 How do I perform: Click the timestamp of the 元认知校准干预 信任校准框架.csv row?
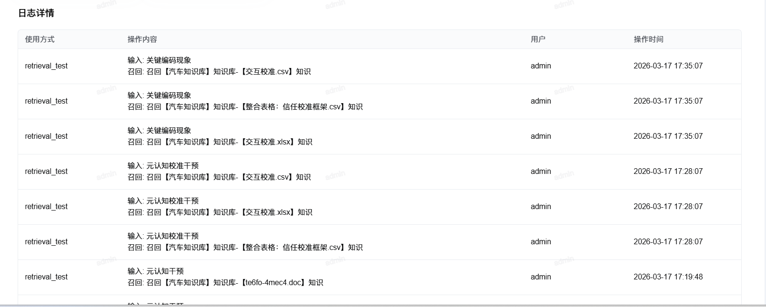pos(668,242)
